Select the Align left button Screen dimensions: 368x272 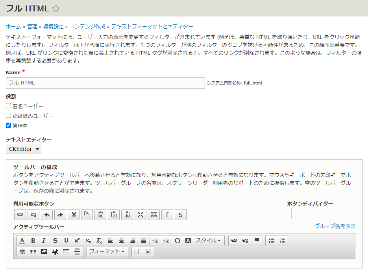click(x=110, y=241)
